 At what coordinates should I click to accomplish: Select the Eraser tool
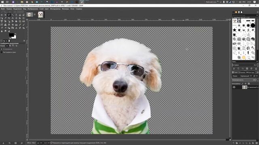click(x=2, y=28)
